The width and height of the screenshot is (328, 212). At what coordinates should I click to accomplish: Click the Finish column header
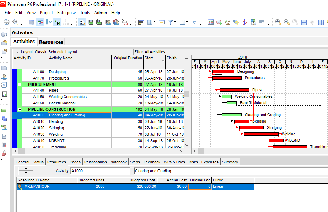(175, 62)
